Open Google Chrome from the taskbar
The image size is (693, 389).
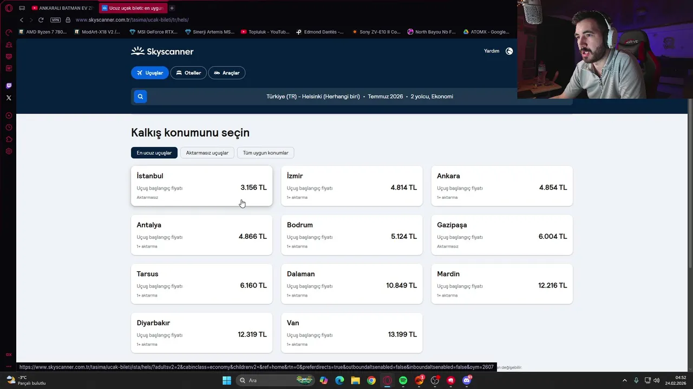371,380
